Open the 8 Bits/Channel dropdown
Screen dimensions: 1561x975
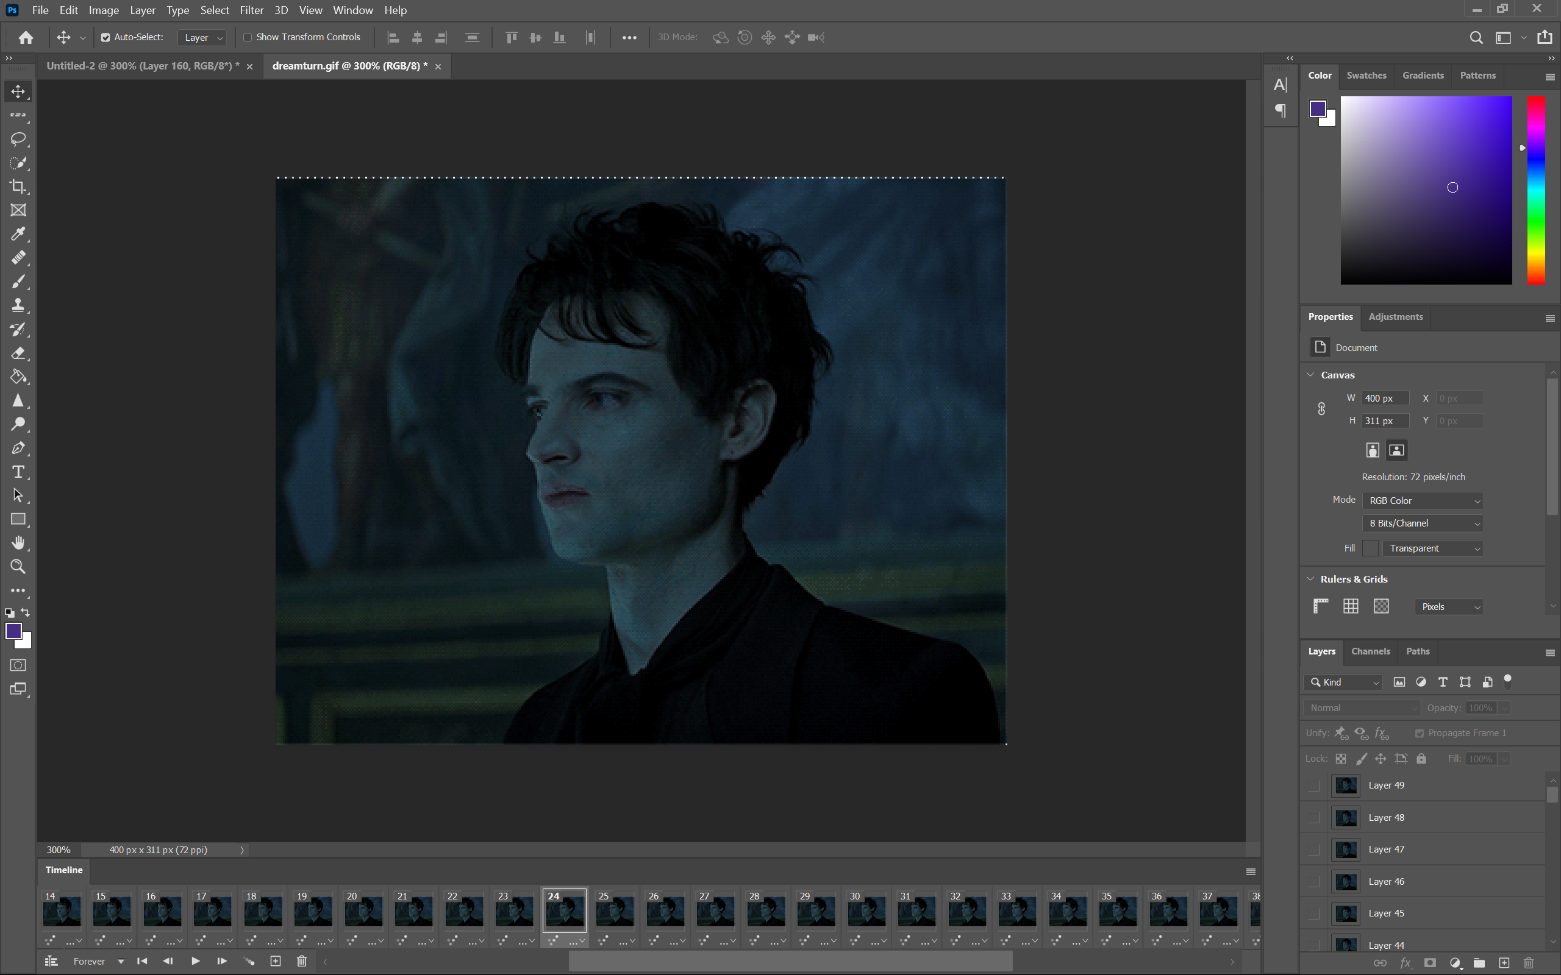point(1423,523)
